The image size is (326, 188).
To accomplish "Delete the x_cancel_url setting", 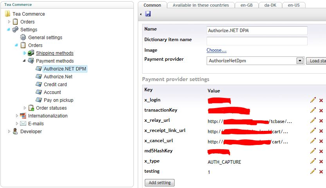I will click(321, 141).
